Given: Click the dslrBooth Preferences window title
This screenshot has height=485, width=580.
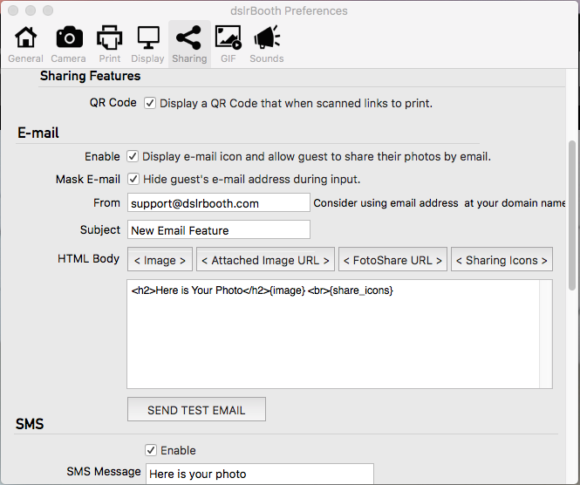Looking at the screenshot, I should [x=289, y=10].
